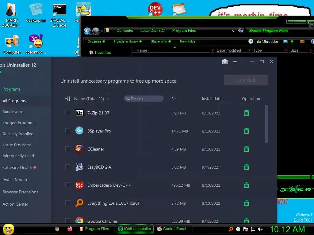Click trash icon for 7-Zip 21.07

click(247, 113)
